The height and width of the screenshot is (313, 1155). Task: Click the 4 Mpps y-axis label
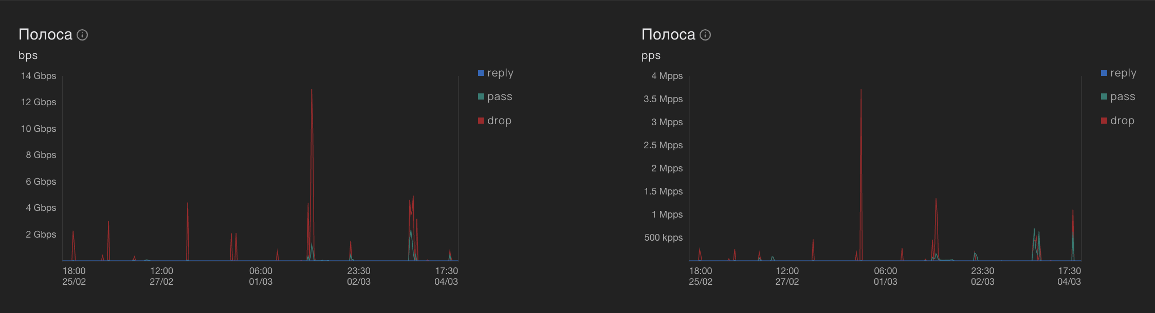(667, 76)
